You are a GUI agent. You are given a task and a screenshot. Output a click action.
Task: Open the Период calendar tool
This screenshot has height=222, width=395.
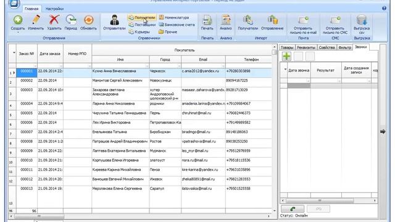(x=71, y=20)
